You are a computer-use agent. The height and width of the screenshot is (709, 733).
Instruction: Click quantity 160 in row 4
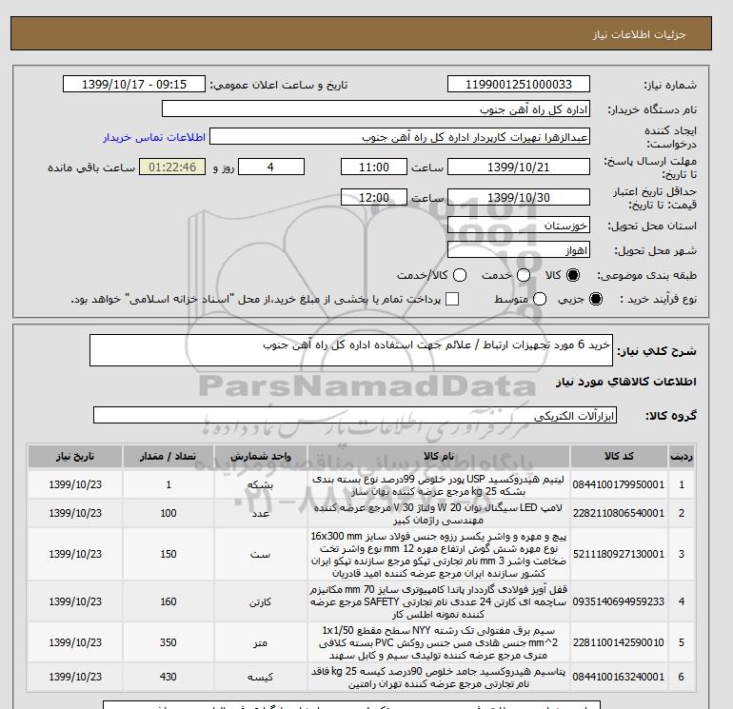pyautogui.click(x=168, y=601)
